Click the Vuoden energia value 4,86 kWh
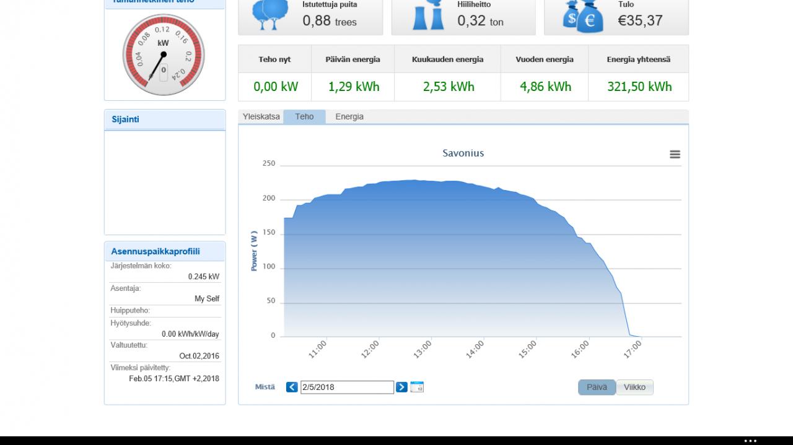This screenshot has width=793, height=445. [545, 87]
